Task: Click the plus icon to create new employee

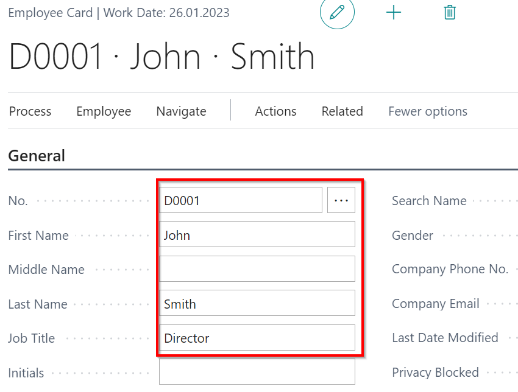Action: click(394, 13)
